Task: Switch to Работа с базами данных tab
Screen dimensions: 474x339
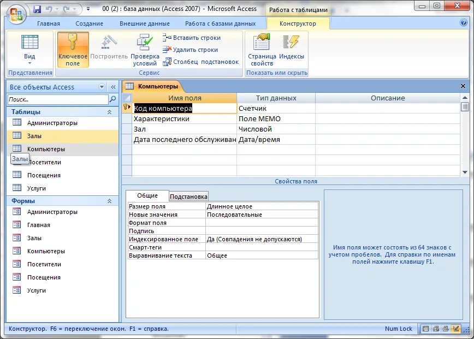Action: (221, 23)
